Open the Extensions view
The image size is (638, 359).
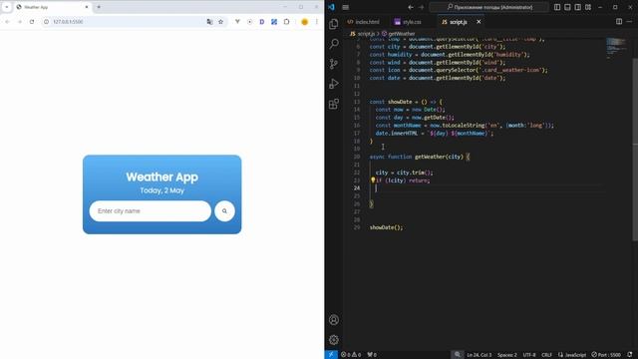(x=334, y=104)
